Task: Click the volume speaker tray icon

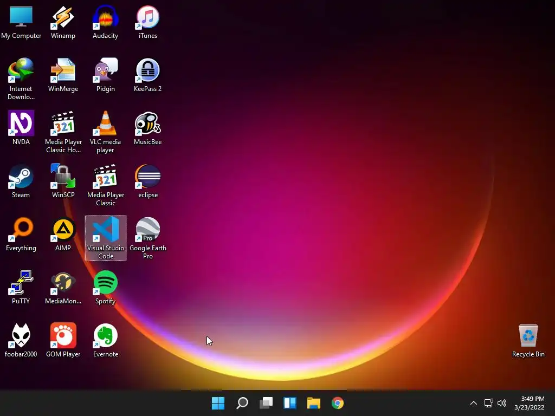Action: tap(502, 403)
